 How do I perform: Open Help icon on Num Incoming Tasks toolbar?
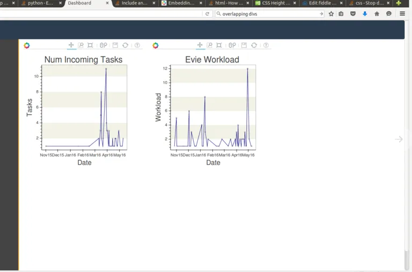pyautogui.click(x=137, y=45)
